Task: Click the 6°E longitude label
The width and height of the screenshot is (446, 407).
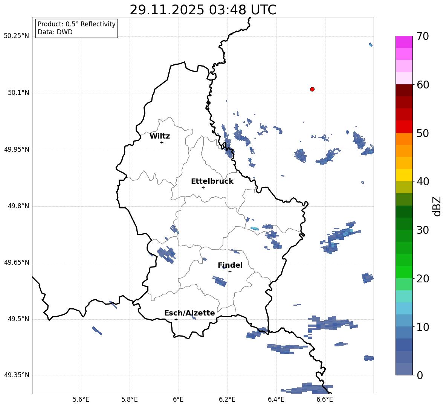Action: 178,399
